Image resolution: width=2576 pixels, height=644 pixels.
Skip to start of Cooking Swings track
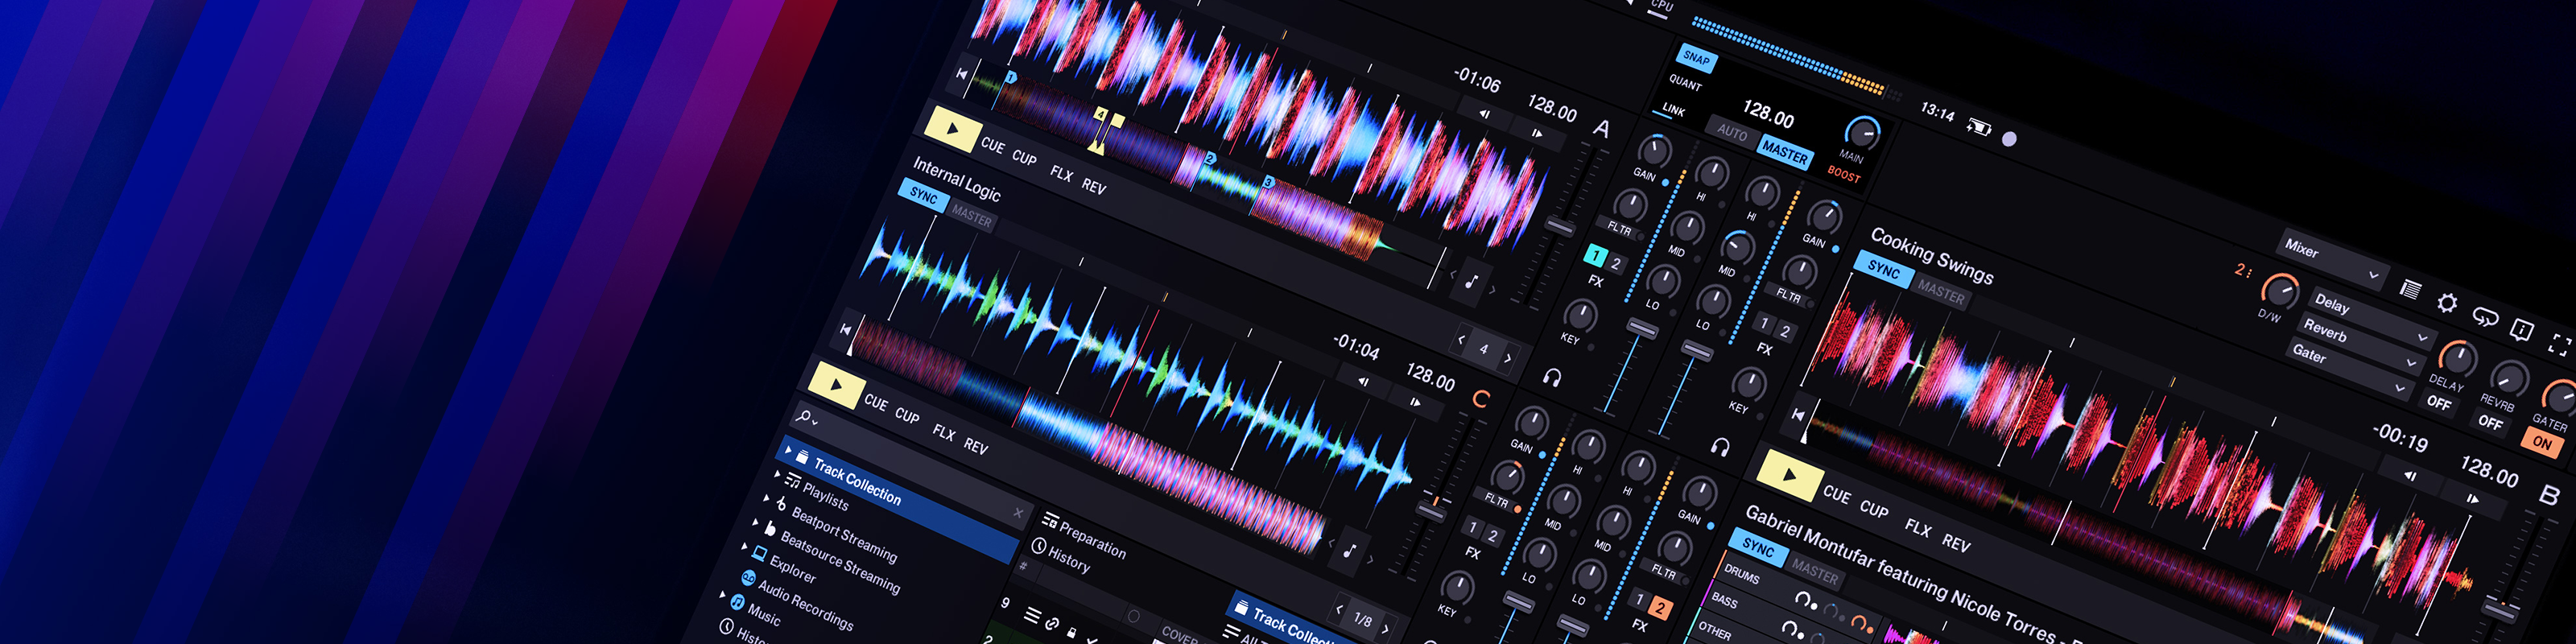coord(1797,414)
